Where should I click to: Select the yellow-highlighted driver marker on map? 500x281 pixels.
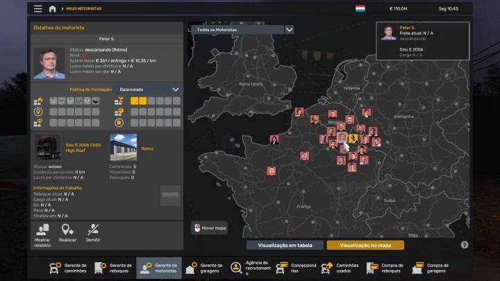click(353, 138)
